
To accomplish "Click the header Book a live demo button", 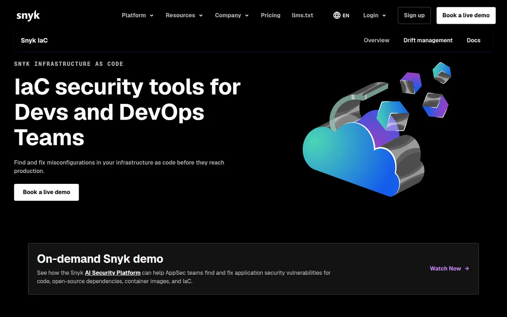I will tap(466, 15).
